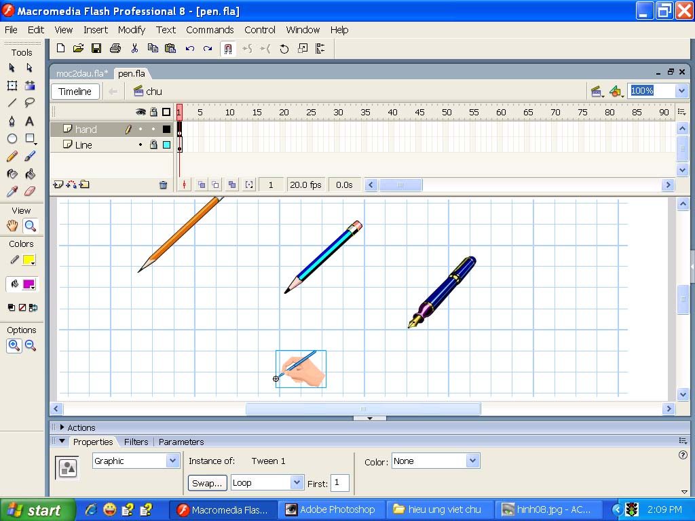Open the Graphic symbol behavior dropdown

click(x=172, y=461)
